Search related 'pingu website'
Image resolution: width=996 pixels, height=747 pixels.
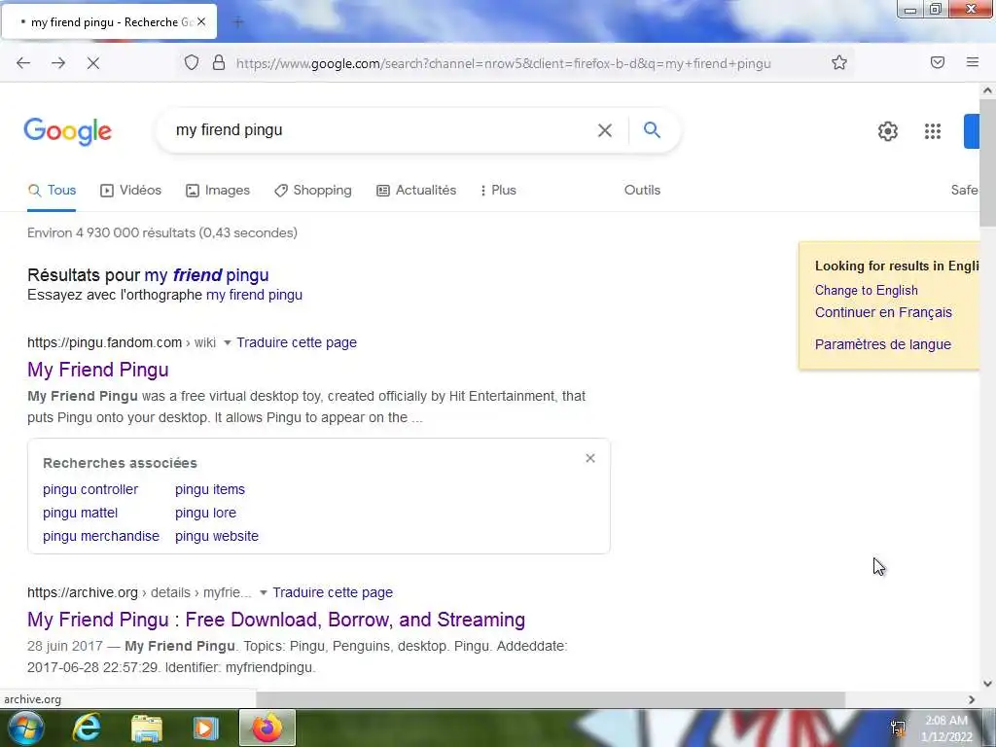(217, 536)
